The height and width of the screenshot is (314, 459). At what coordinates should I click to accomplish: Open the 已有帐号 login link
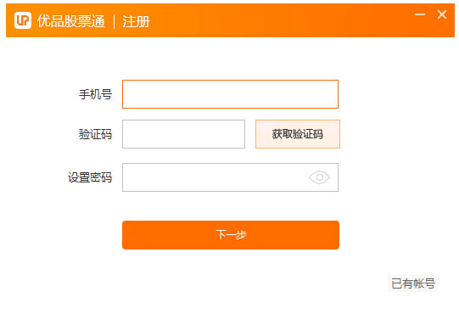coord(413,283)
